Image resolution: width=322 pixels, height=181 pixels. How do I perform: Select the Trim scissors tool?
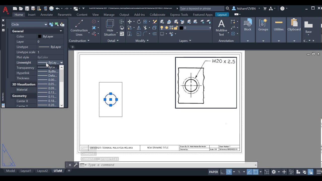click(x=145, y=28)
